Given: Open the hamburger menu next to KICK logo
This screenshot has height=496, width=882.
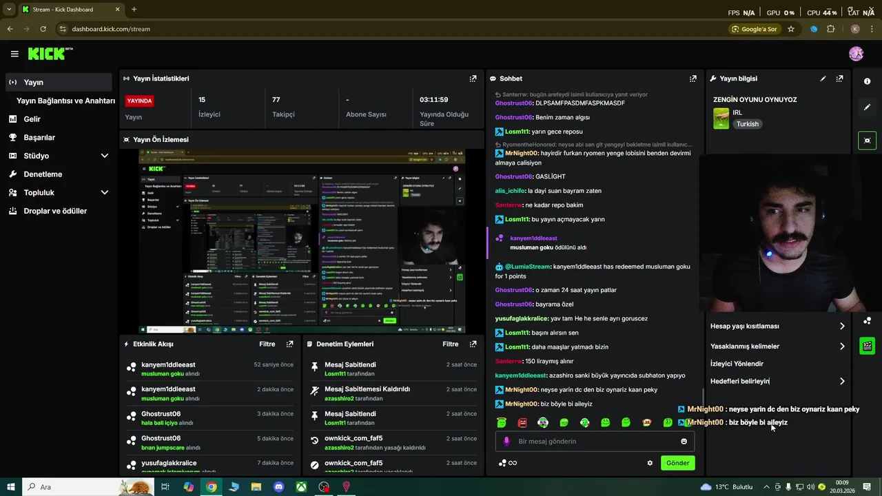Looking at the screenshot, I should 14,54.
